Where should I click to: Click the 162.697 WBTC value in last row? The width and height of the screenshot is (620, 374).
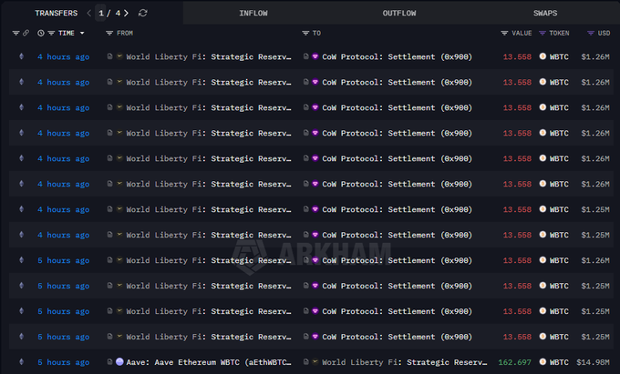(x=515, y=362)
